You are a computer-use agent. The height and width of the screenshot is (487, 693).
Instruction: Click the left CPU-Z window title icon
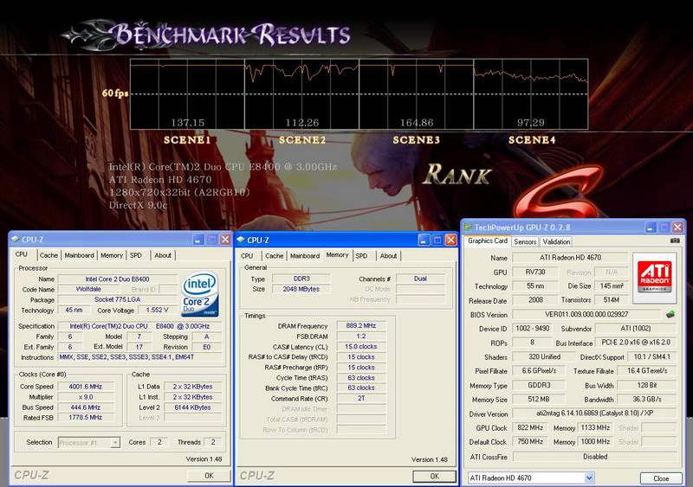click(x=16, y=239)
